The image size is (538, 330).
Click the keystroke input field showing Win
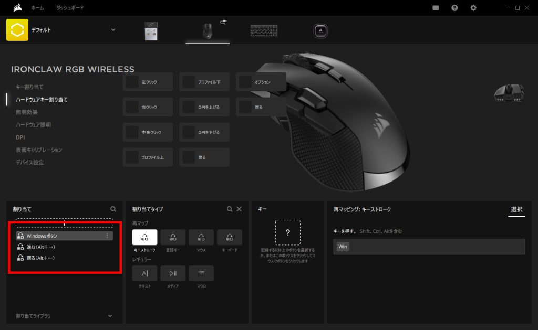pos(429,247)
